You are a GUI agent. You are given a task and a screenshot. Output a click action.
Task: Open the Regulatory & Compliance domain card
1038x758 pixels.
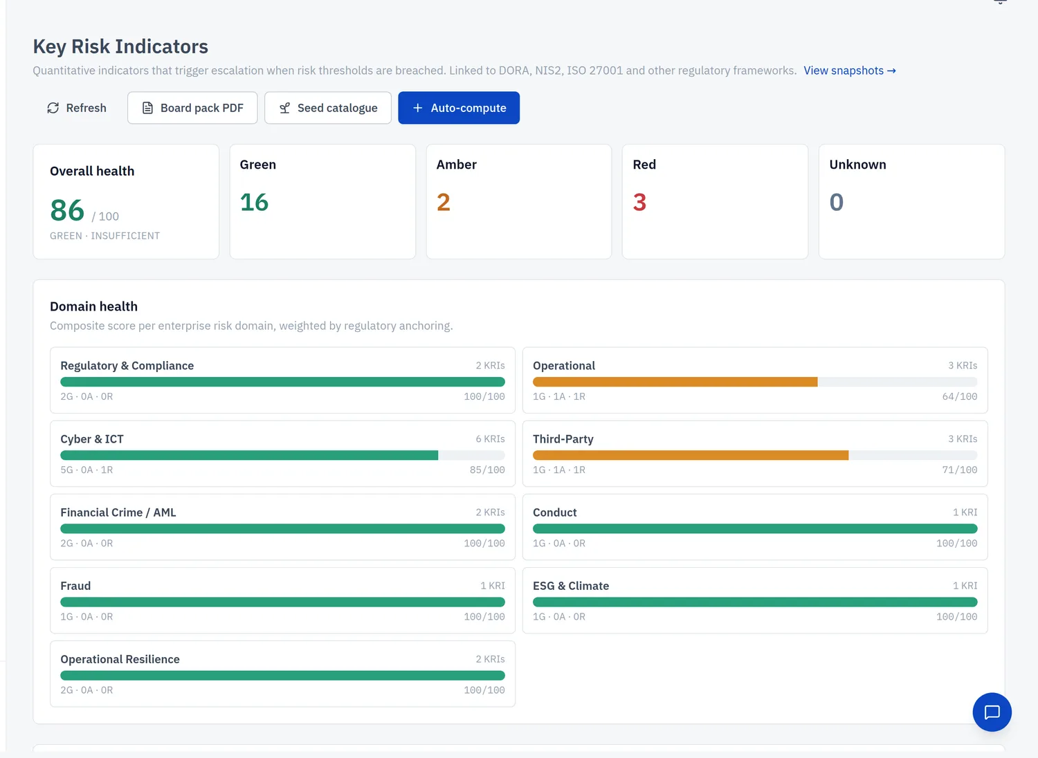click(282, 380)
